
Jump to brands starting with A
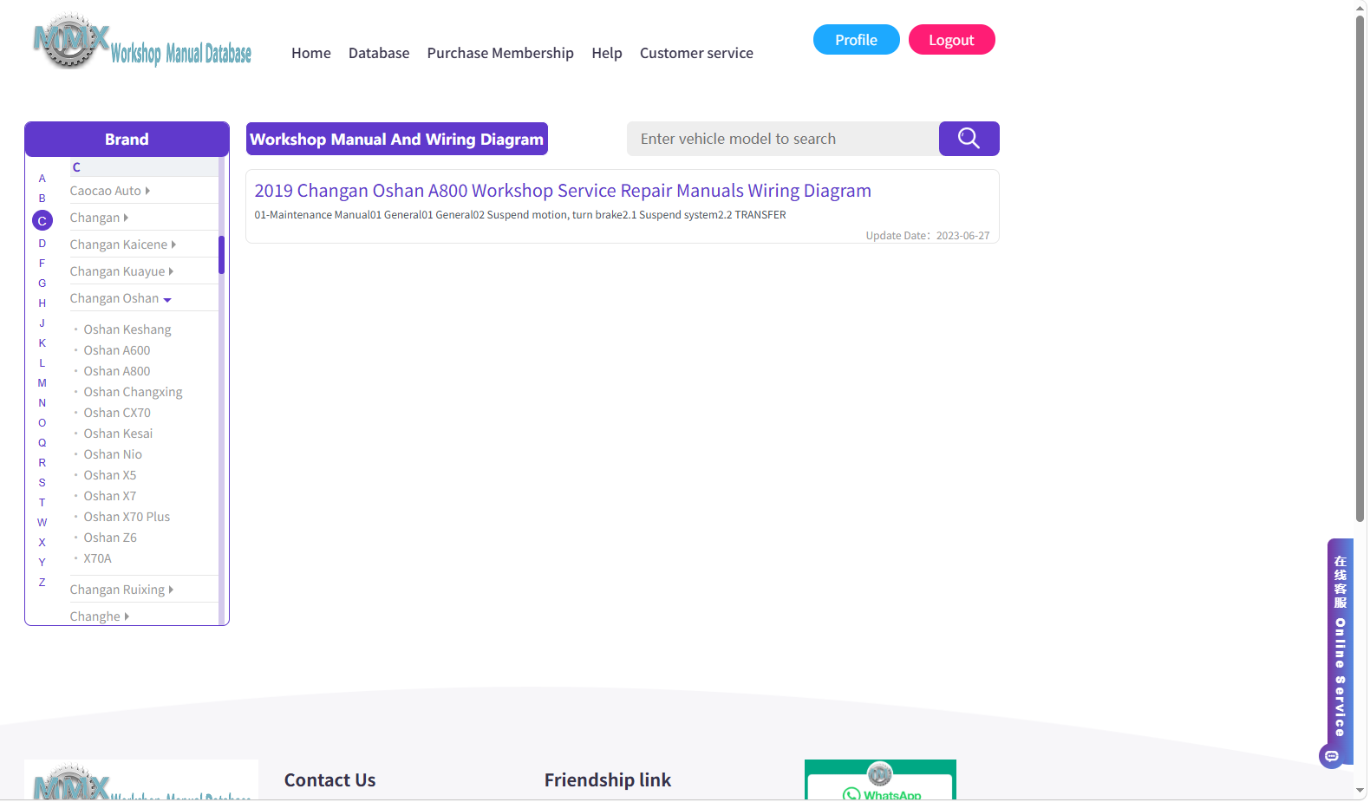[x=42, y=179]
